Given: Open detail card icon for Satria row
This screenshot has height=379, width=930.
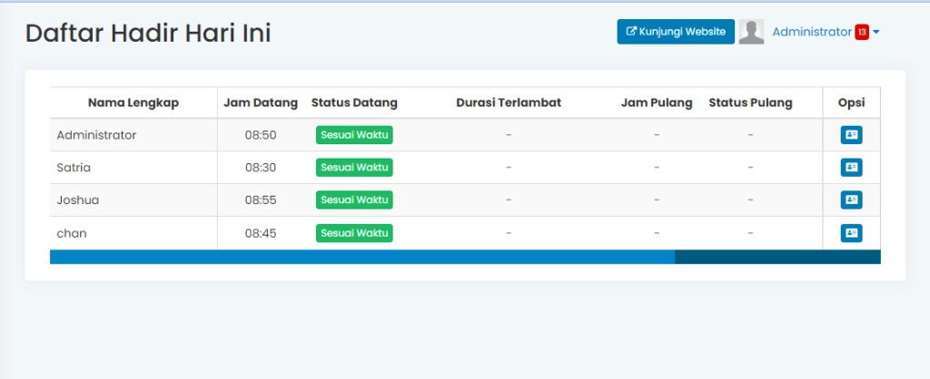Looking at the screenshot, I should point(851,168).
